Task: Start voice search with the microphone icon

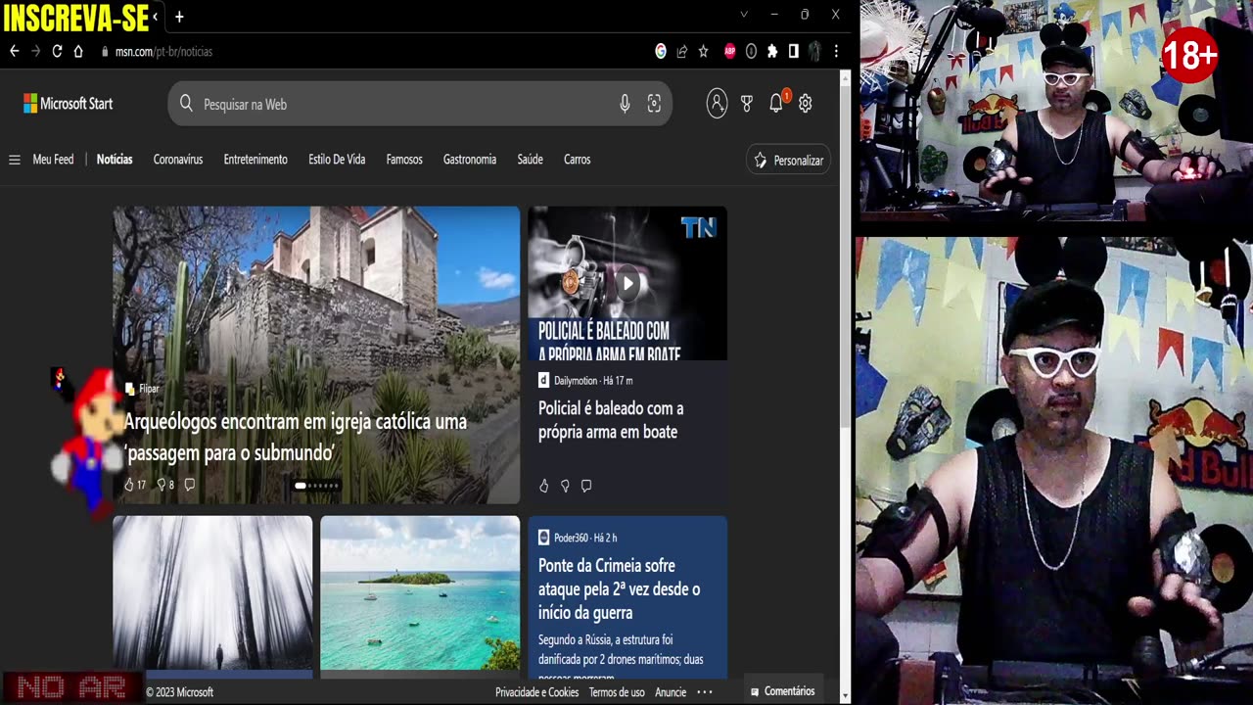Action: coord(625,104)
